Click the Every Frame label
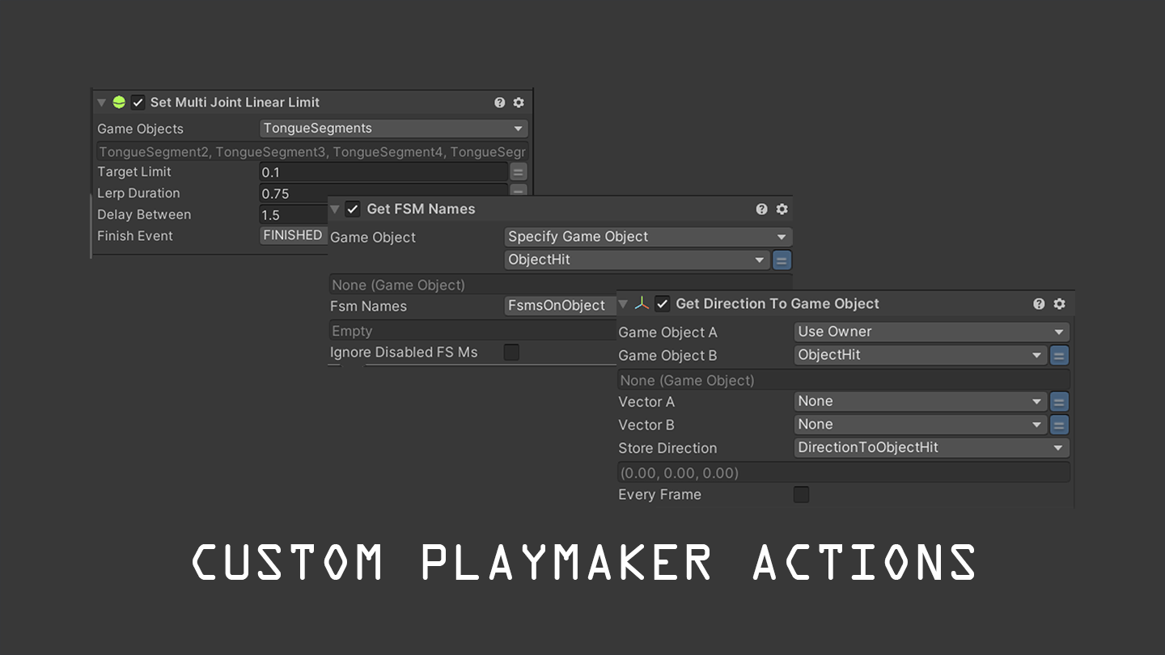Image resolution: width=1165 pixels, height=655 pixels. point(659,495)
